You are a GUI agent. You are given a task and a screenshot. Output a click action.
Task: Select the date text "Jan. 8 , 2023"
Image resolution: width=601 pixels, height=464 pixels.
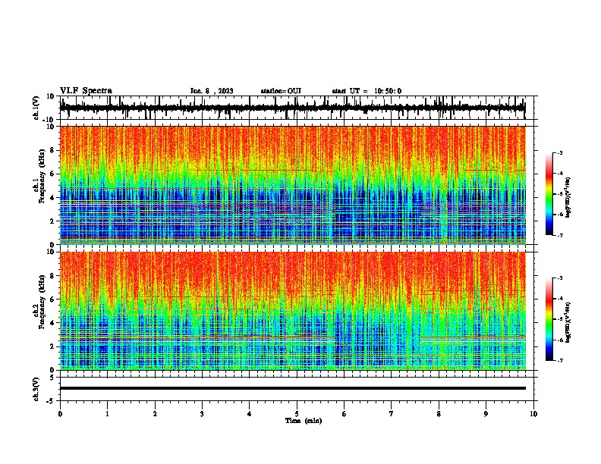(212, 91)
